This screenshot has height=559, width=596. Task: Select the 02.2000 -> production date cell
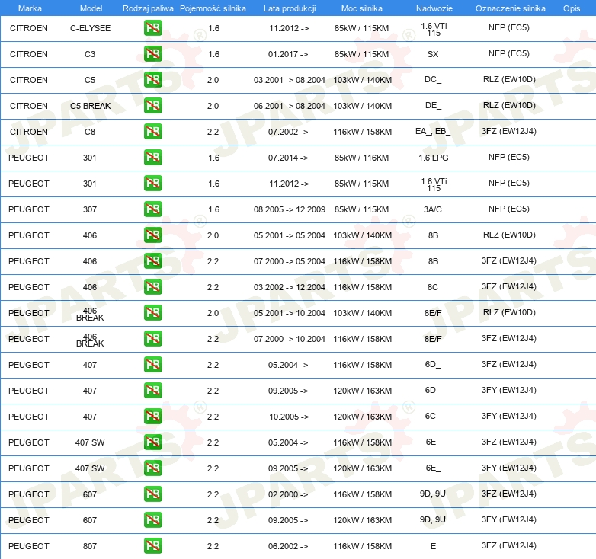(x=288, y=494)
